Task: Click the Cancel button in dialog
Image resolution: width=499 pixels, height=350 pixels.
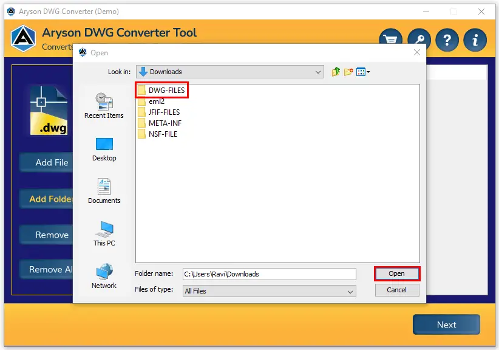Action: tap(397, 290)
